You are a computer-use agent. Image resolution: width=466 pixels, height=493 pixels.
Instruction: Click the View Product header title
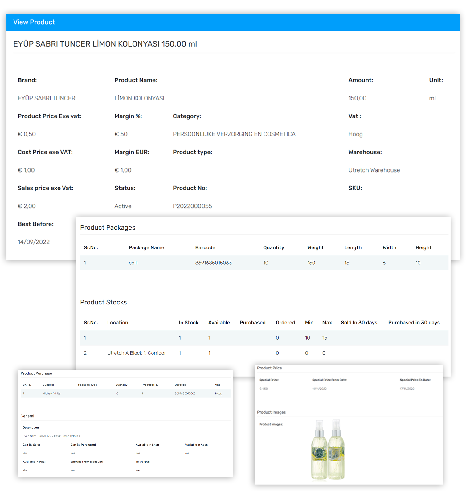34,22
